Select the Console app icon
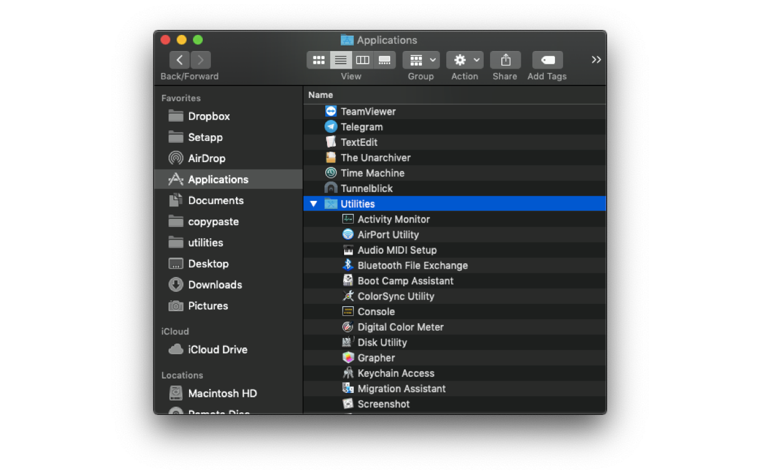 [348, 311]
